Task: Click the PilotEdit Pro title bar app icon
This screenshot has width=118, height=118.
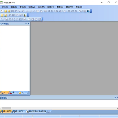Action: [1, 2]
